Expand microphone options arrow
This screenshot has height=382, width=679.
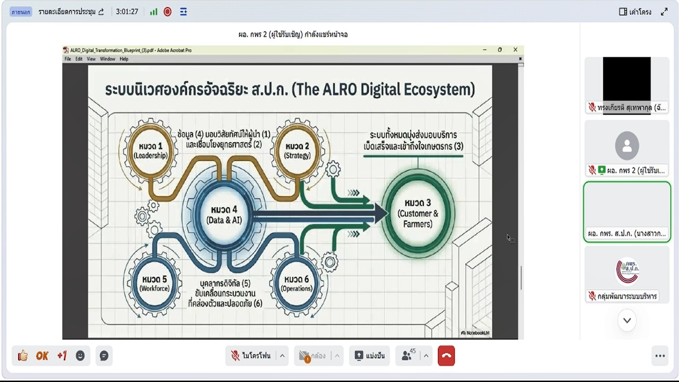(282, 355)
